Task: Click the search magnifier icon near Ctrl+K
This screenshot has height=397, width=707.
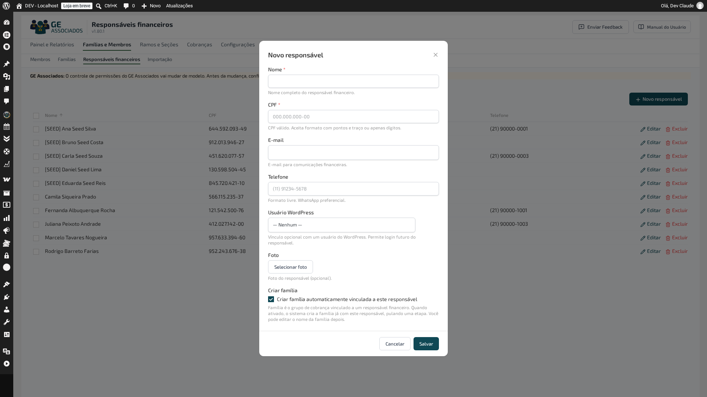Action: pos(99,6)
